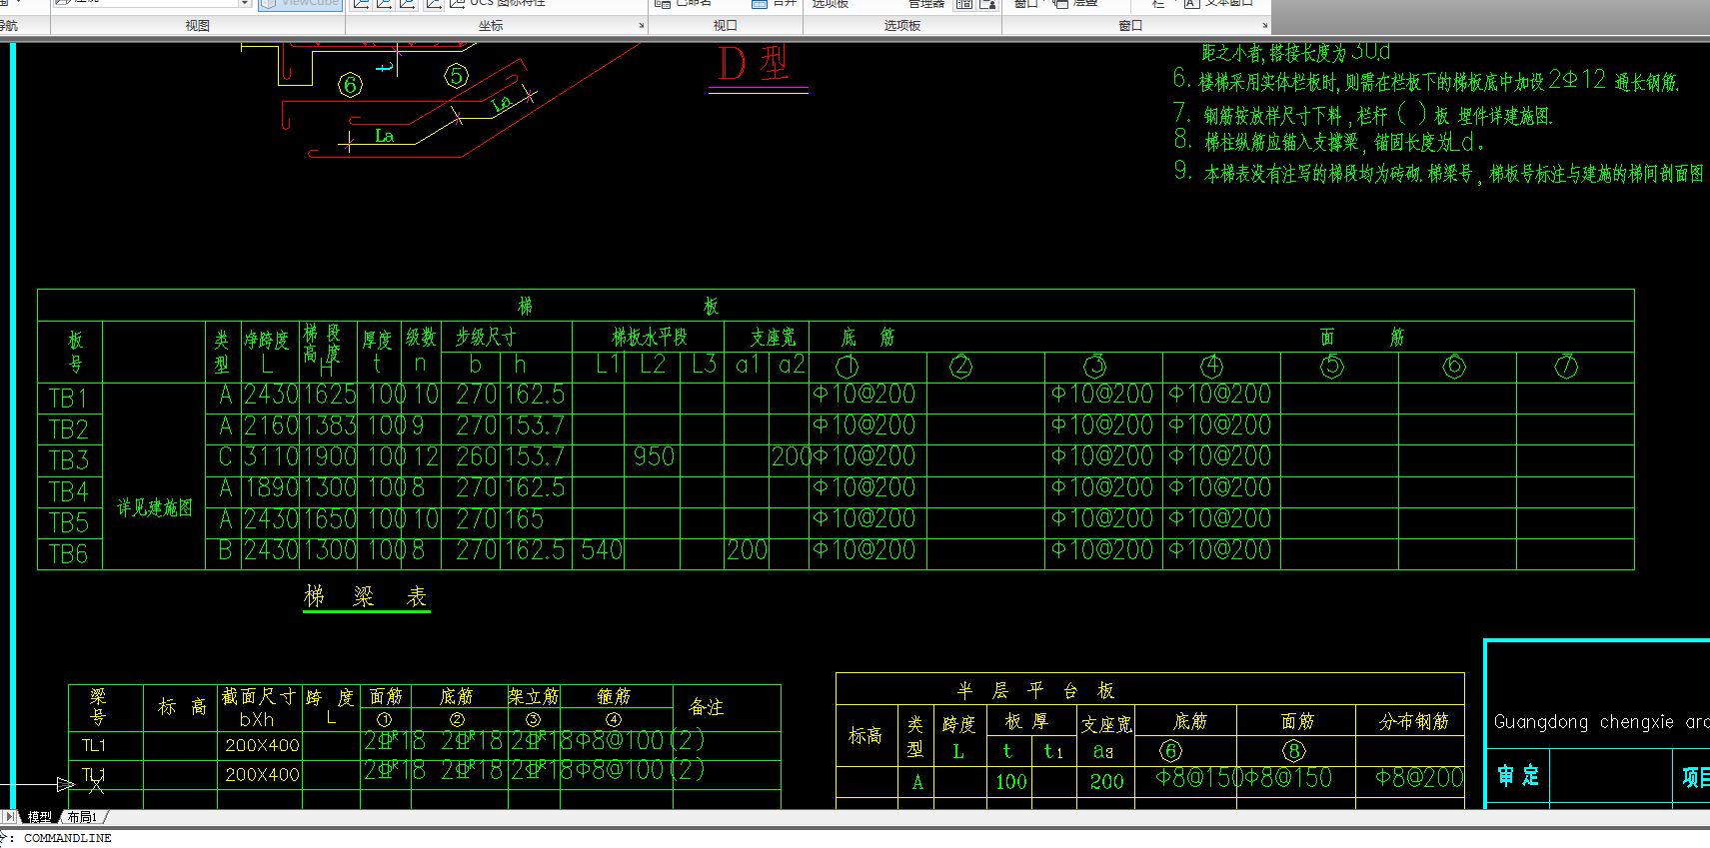The width and height of the screenshot is (1710, 848).
Task: Click note 9 about 本梯表
Action: coord(1439,173)
